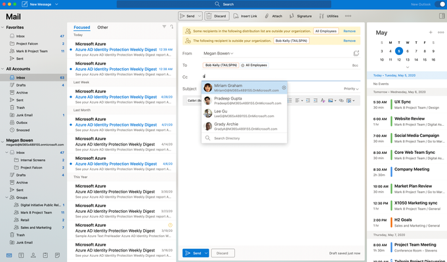Open the Azure digest email from 4/28/20
This screenshot has height=262, width=447.
click(122, 96)
